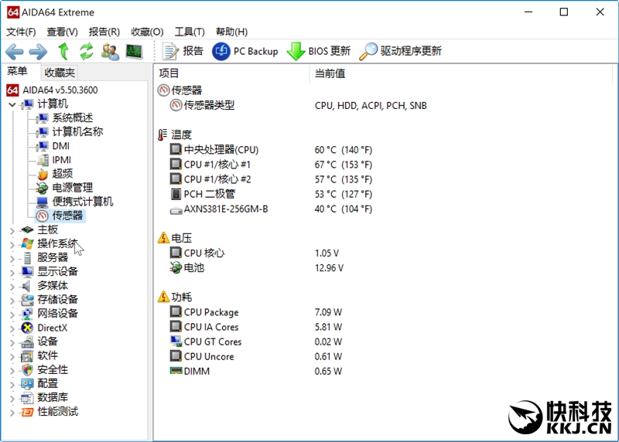Click the BIOS 更新 button
This screenshot has height=442, width=619.
(319, 51)
